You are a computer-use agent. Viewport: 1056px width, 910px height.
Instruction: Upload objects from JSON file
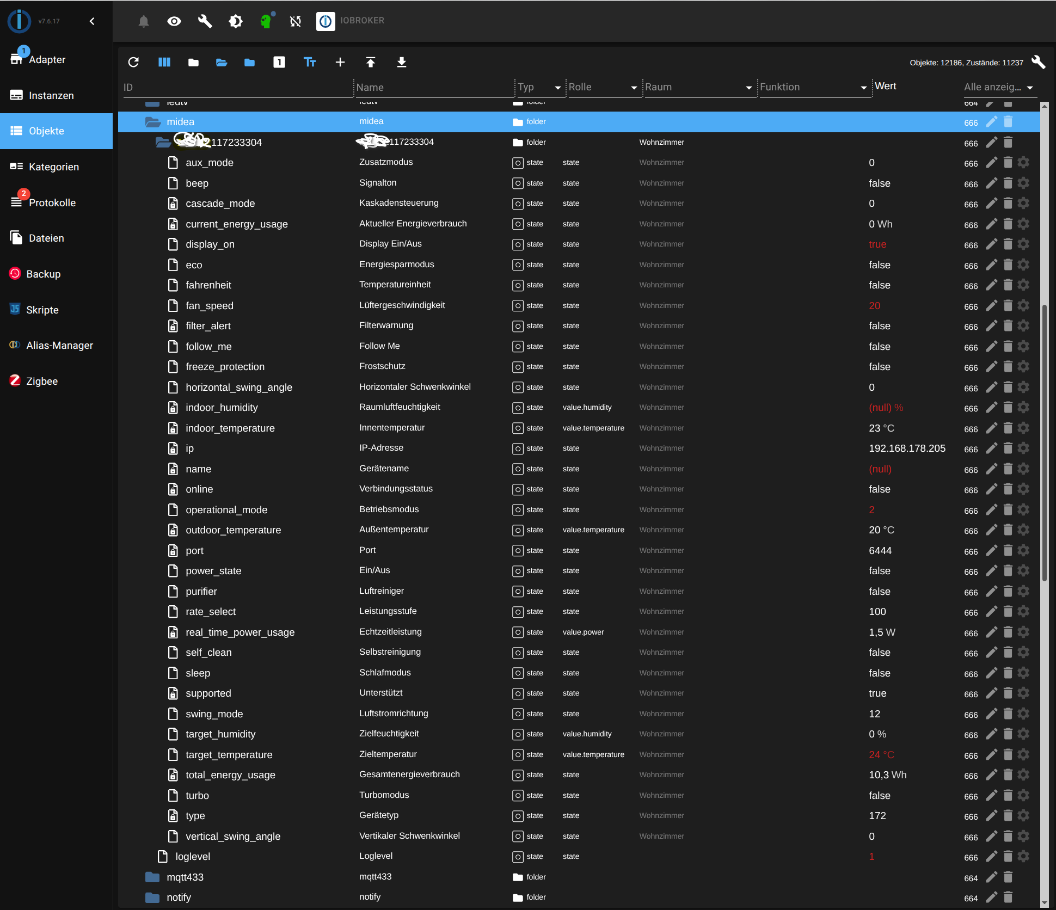point(371,62)
